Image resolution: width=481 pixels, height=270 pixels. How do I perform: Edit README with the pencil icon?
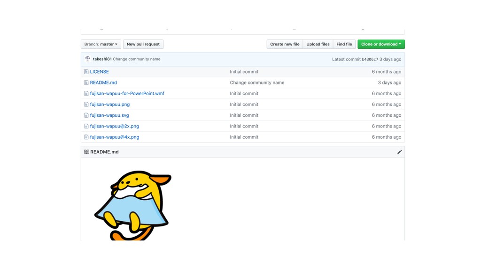(x=399, y=152)
